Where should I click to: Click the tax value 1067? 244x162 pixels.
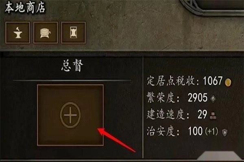(x=213, y=81)
